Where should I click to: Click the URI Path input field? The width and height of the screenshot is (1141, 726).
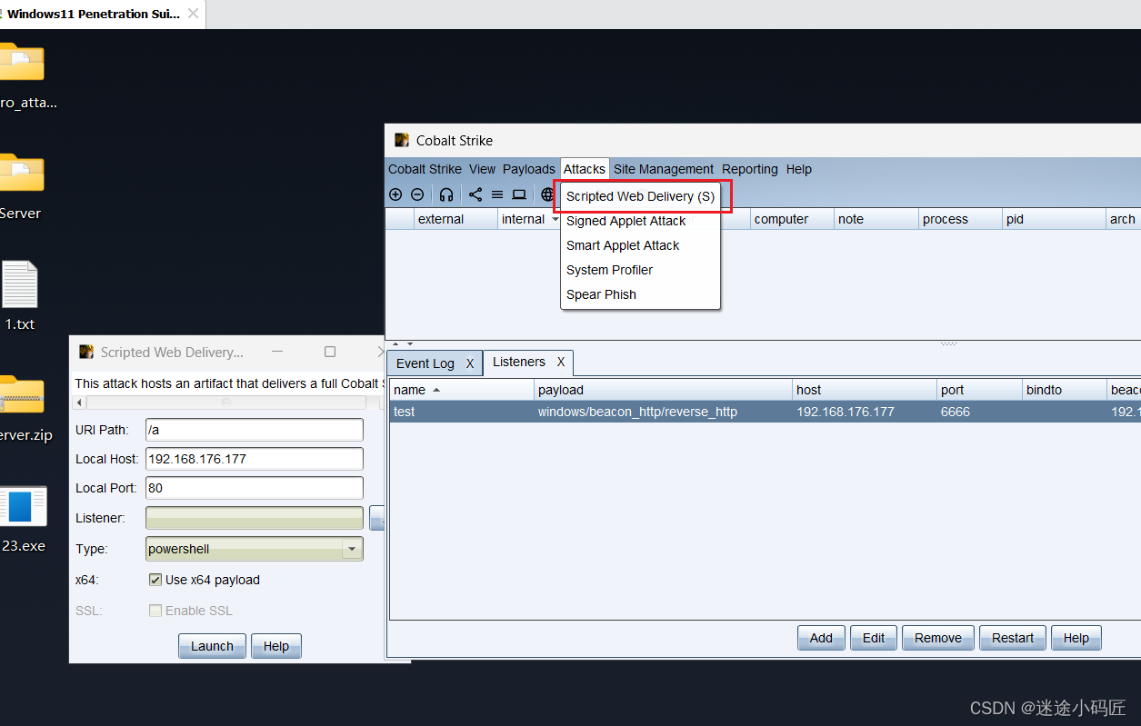(x=254, y=429)
